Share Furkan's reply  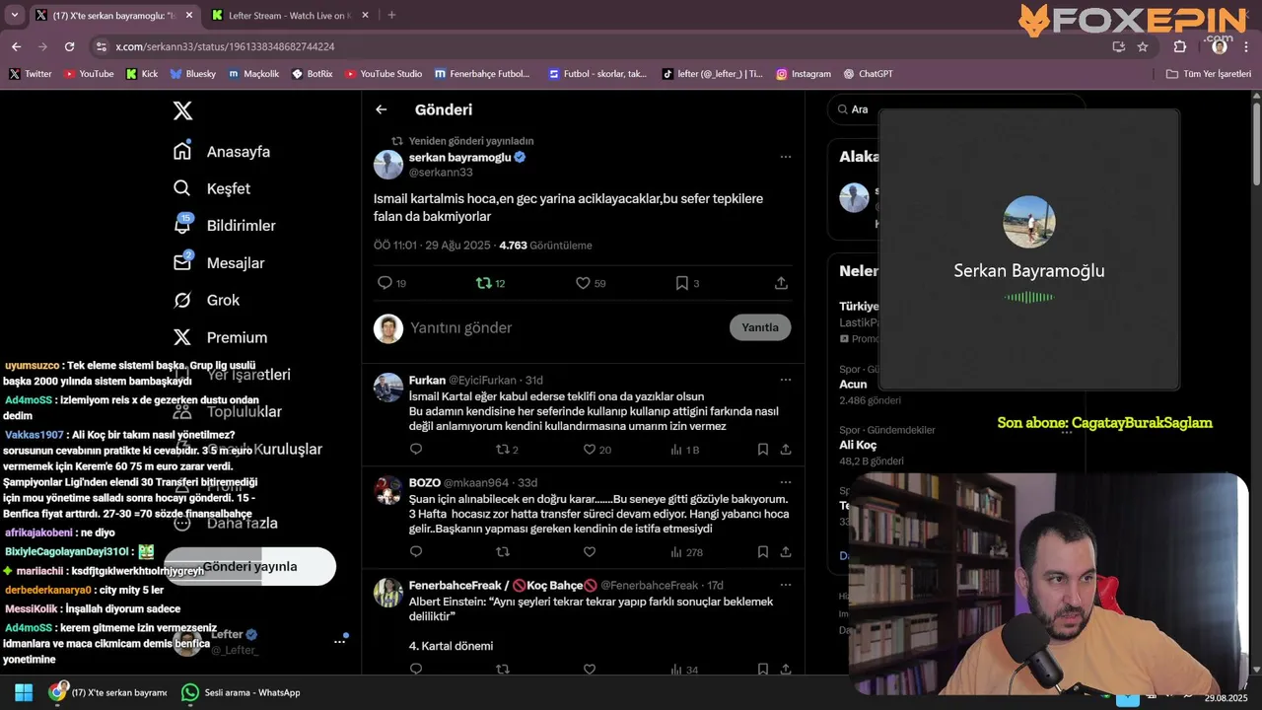point(786,450)
